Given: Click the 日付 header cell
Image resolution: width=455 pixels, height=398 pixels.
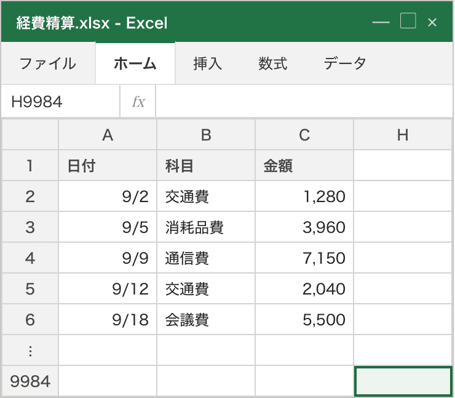Looking at the screenshot, I should pos(108,165).
